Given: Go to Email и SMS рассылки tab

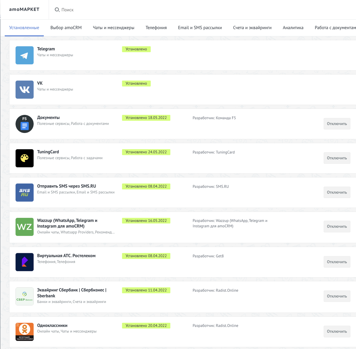Looking at the screenshot, I should point(200,28).
